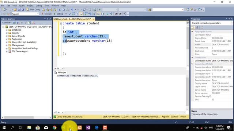Select Integration Services Catalogs tree item
The image size is (234, 131).
click(25, 48)
